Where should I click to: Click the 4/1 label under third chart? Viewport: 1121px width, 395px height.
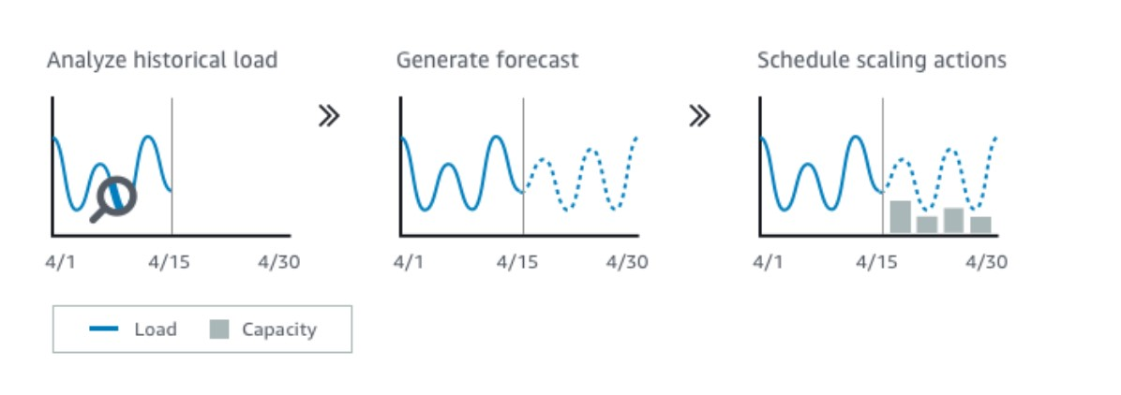pyautogui.click(x=767, y=263)
